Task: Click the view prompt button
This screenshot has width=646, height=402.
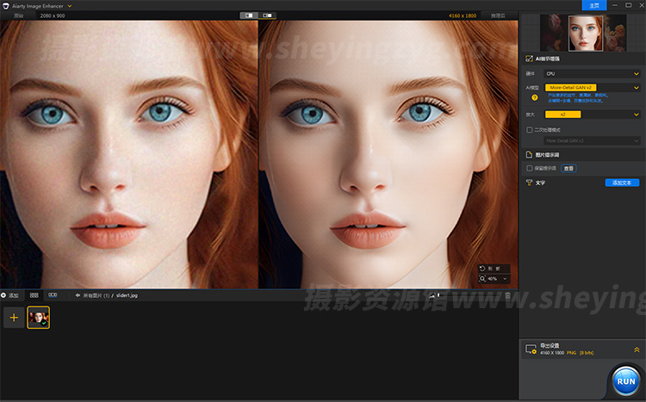Action: 568,169
